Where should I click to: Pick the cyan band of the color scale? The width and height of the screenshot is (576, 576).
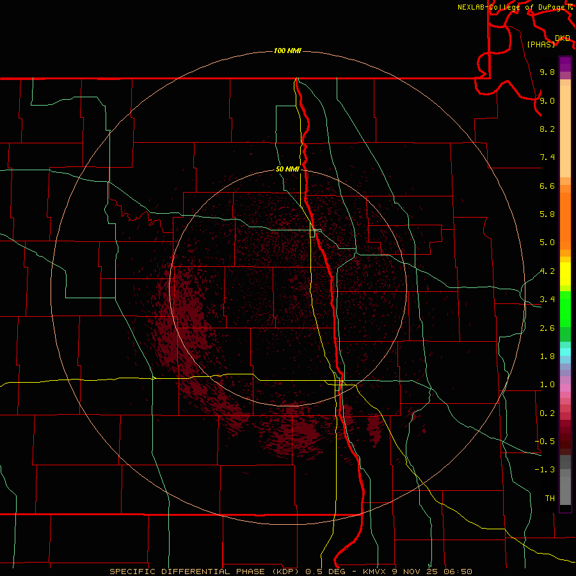565,352
